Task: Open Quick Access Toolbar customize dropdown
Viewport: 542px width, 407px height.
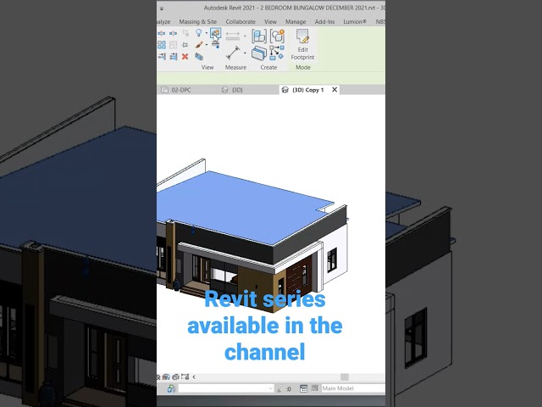Action: (x=162, y=8)
